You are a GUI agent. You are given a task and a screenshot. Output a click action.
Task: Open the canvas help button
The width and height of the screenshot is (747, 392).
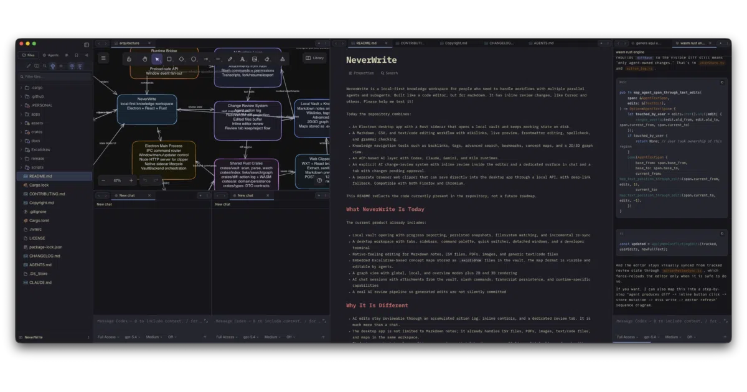(x=319, y=180)
